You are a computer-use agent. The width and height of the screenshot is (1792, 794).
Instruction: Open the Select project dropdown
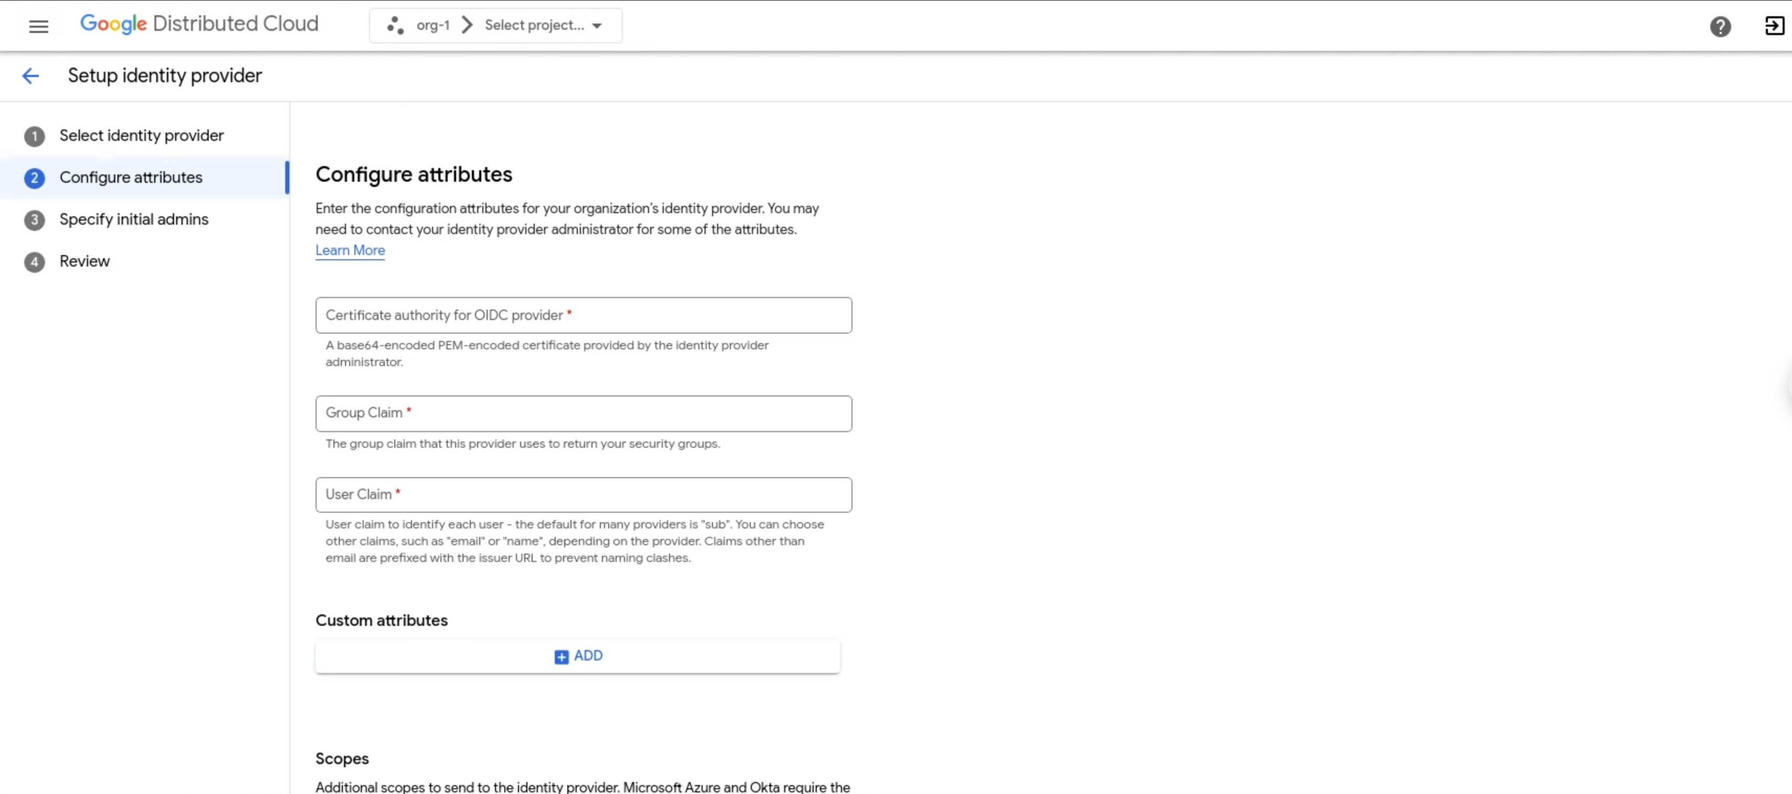pyautogui.click(x=534, y=26)
